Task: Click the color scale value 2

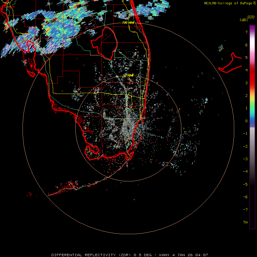Action: point(246,96)
